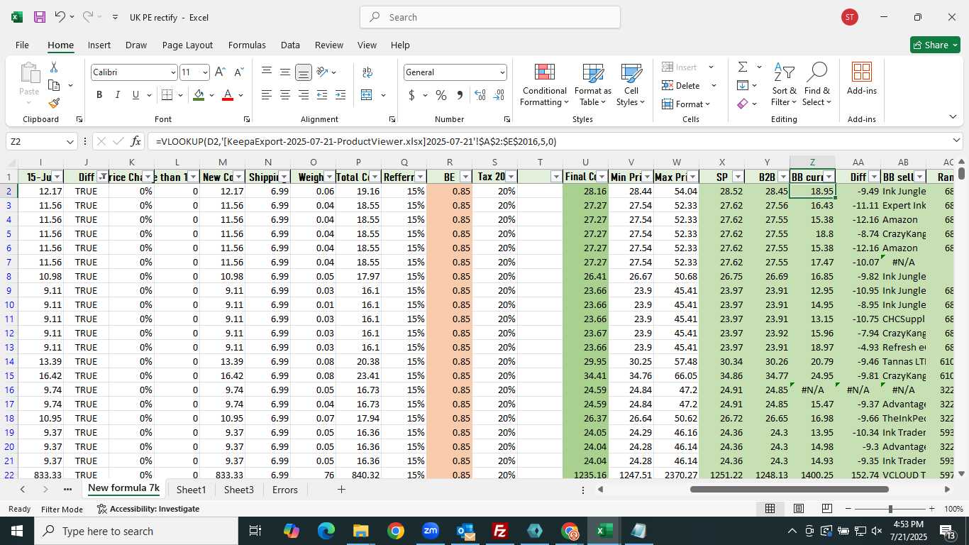969x545 pixels.
Task: Toggle italic formatting
Action: (x=117, y=95)
